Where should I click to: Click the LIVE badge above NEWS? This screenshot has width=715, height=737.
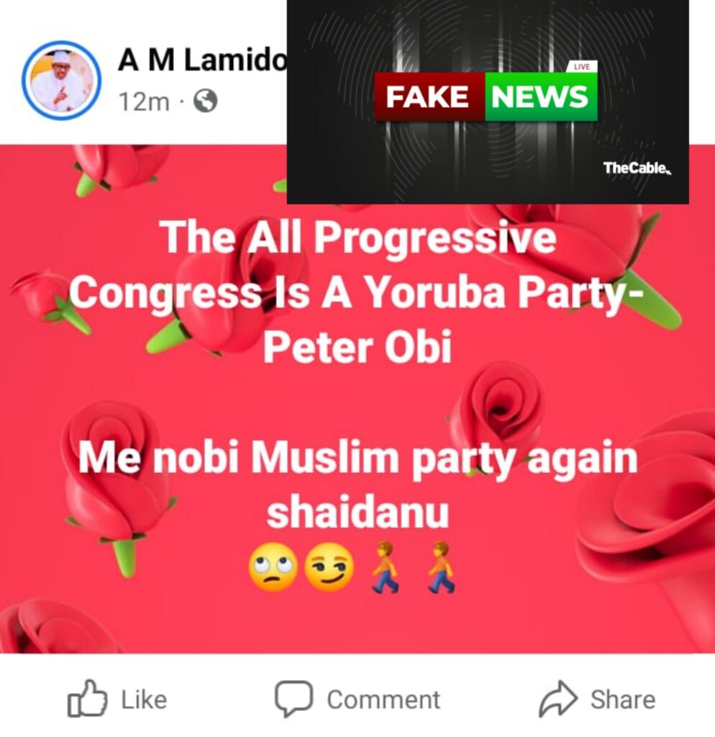(582, 67)
